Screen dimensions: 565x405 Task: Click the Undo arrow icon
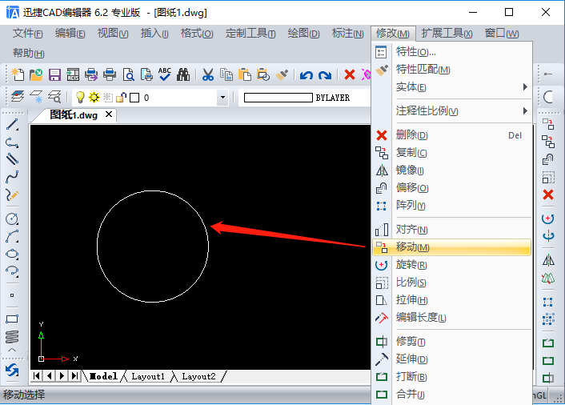pos(307,75)
